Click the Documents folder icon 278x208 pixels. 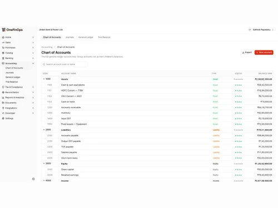(3, 103)
